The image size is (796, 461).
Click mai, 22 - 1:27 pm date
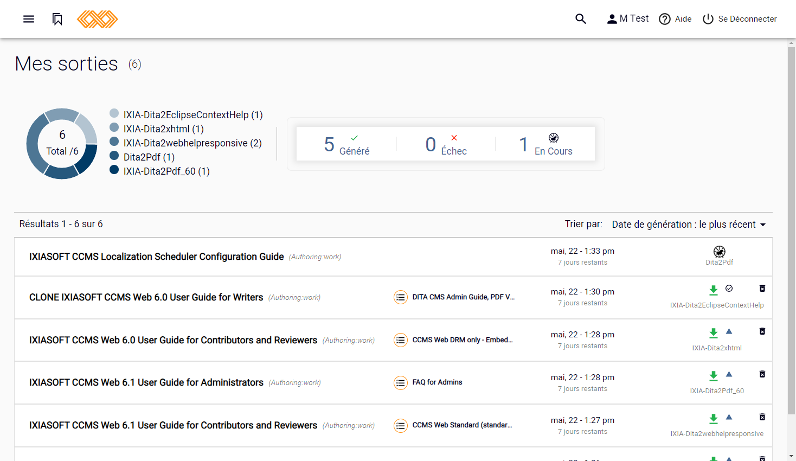(x=582, y=420)
